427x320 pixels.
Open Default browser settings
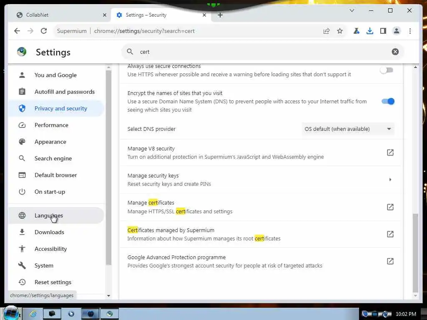coord(56,175)
